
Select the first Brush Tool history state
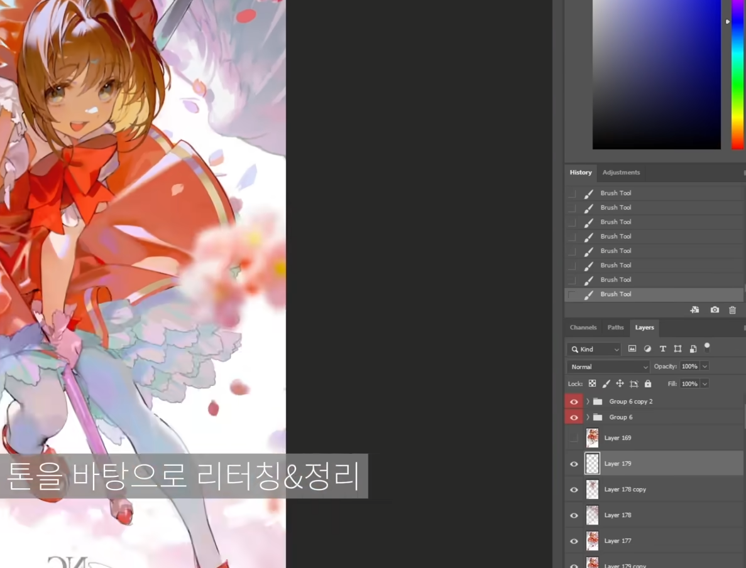654,193
